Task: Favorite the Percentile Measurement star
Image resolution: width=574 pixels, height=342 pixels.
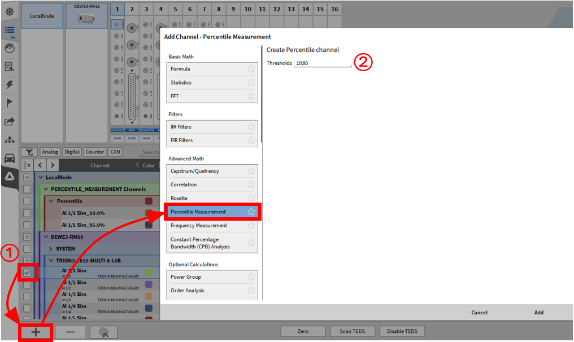Action: (x=251, y=212)
